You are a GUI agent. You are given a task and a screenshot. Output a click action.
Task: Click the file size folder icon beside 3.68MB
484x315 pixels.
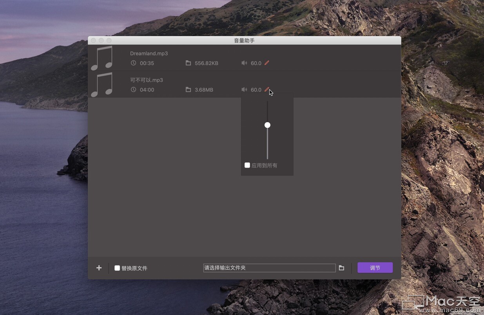pos(188,90)
